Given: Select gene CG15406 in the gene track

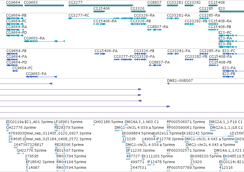Looking at the screenshot, I should click(x=101, y=8).
